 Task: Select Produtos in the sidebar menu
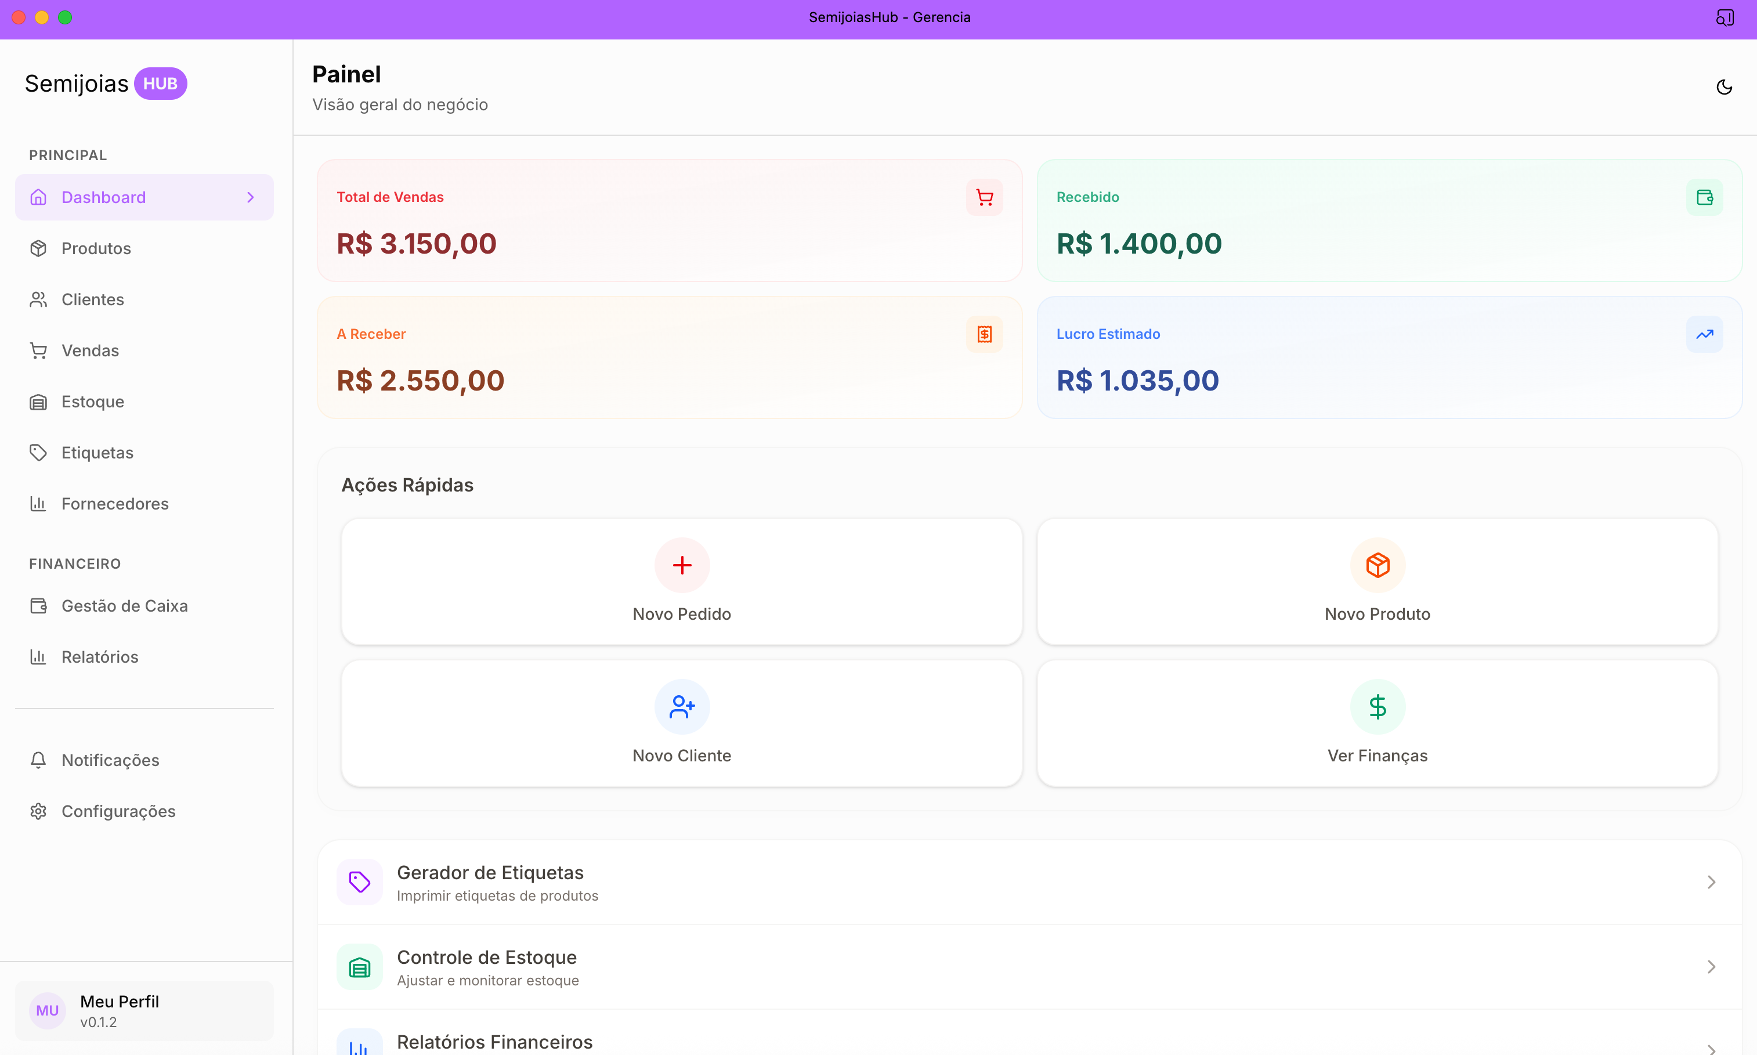click(96, 248)
